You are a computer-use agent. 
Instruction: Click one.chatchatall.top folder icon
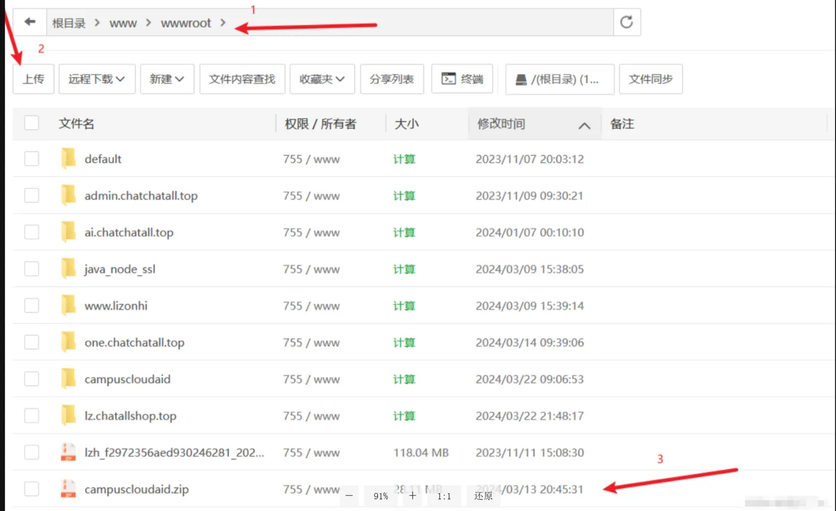(x=69, y=342)
